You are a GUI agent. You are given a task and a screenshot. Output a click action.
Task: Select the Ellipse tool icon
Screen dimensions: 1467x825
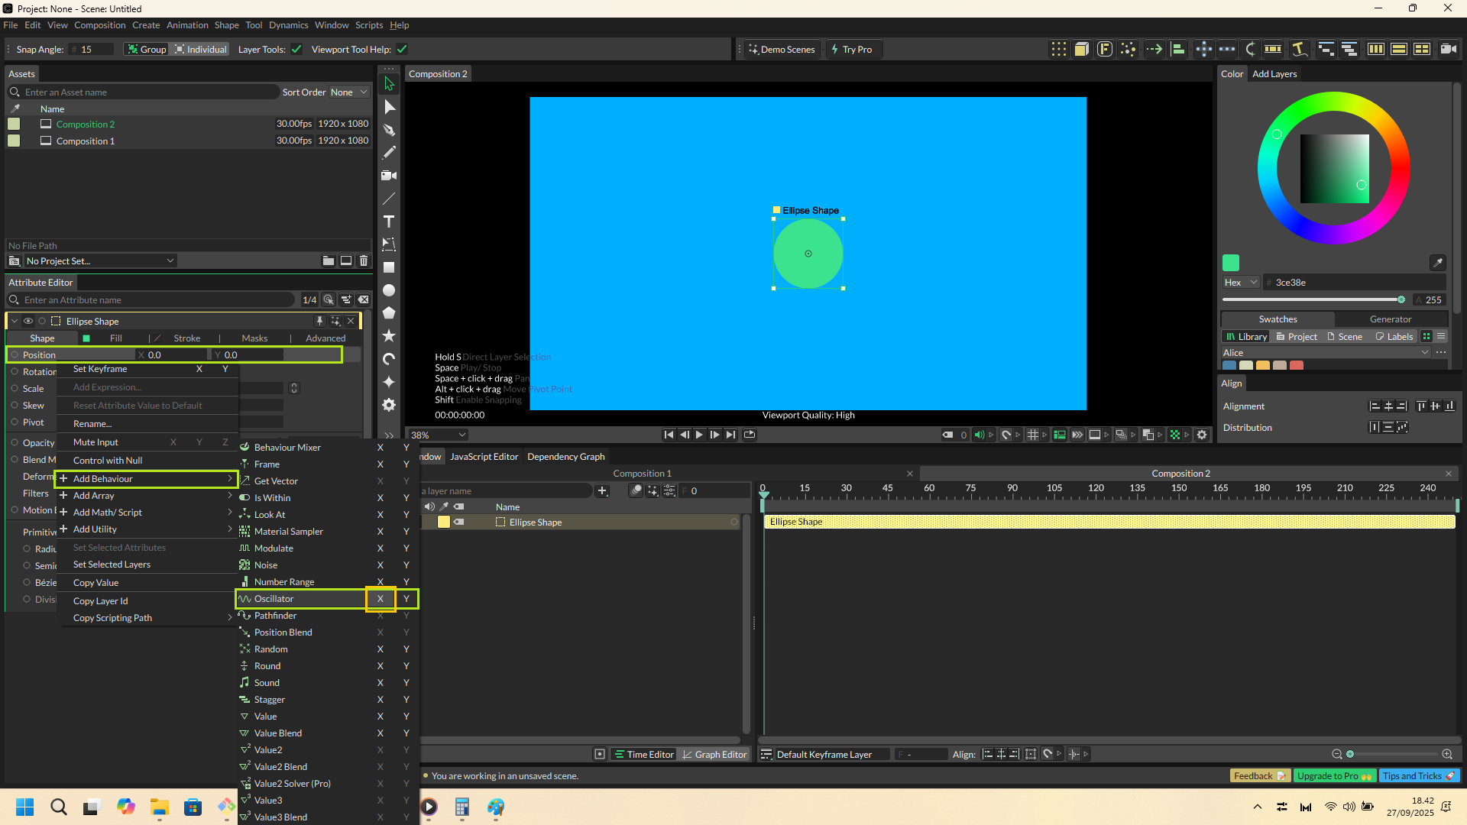(x=389, y=290)
